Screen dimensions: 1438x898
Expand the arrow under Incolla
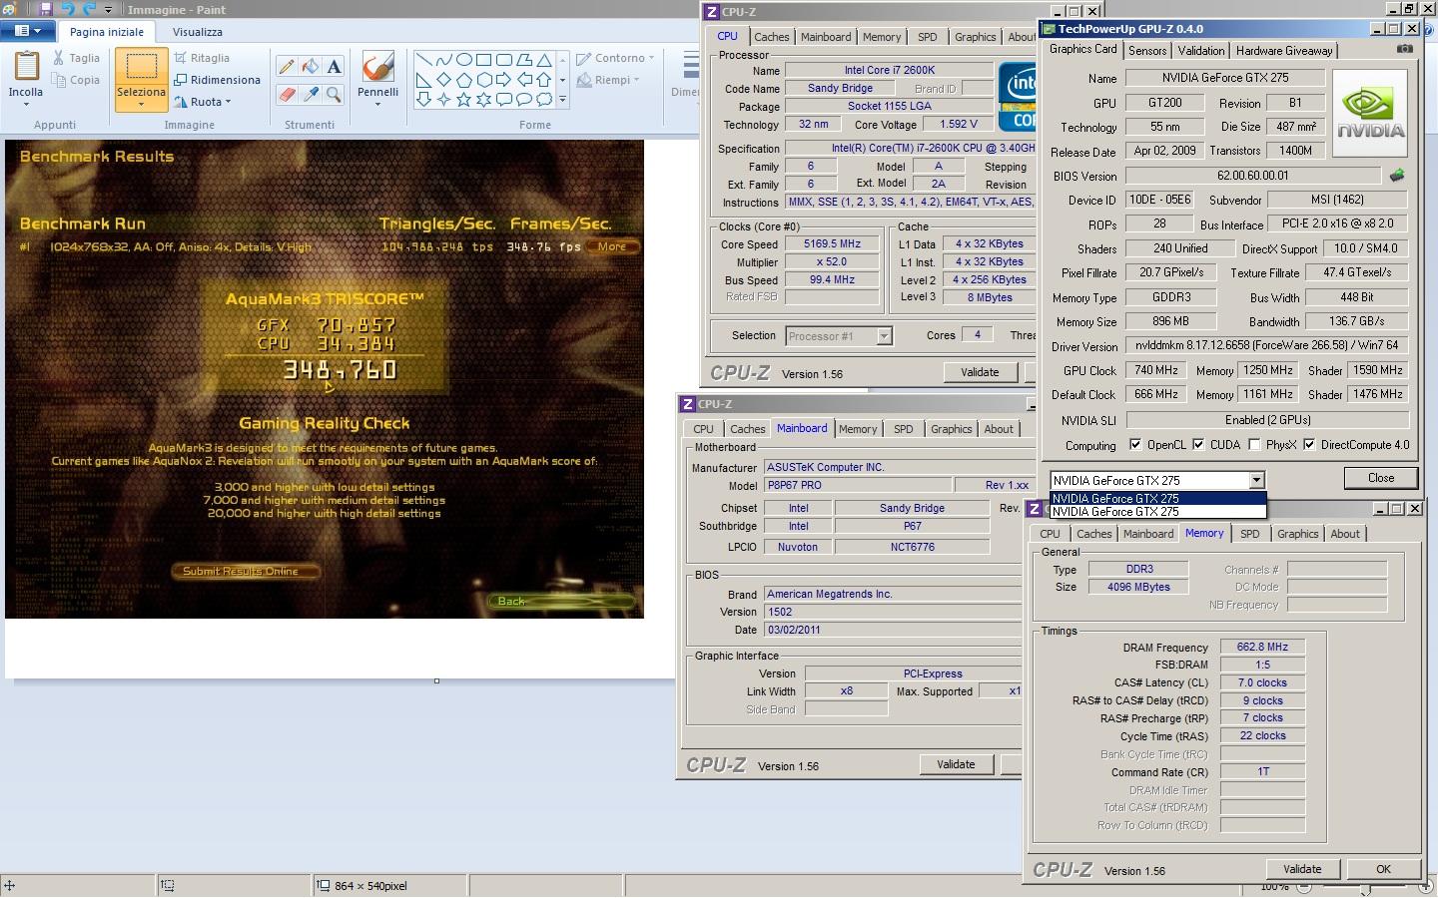(26, 104)
